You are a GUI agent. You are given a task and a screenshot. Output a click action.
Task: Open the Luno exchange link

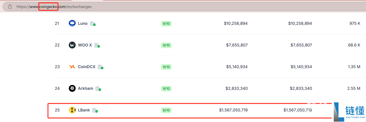83,23
